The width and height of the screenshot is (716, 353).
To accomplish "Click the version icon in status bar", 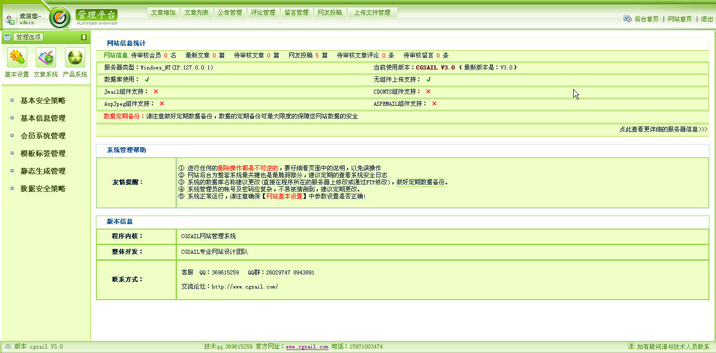I will 8,346.
